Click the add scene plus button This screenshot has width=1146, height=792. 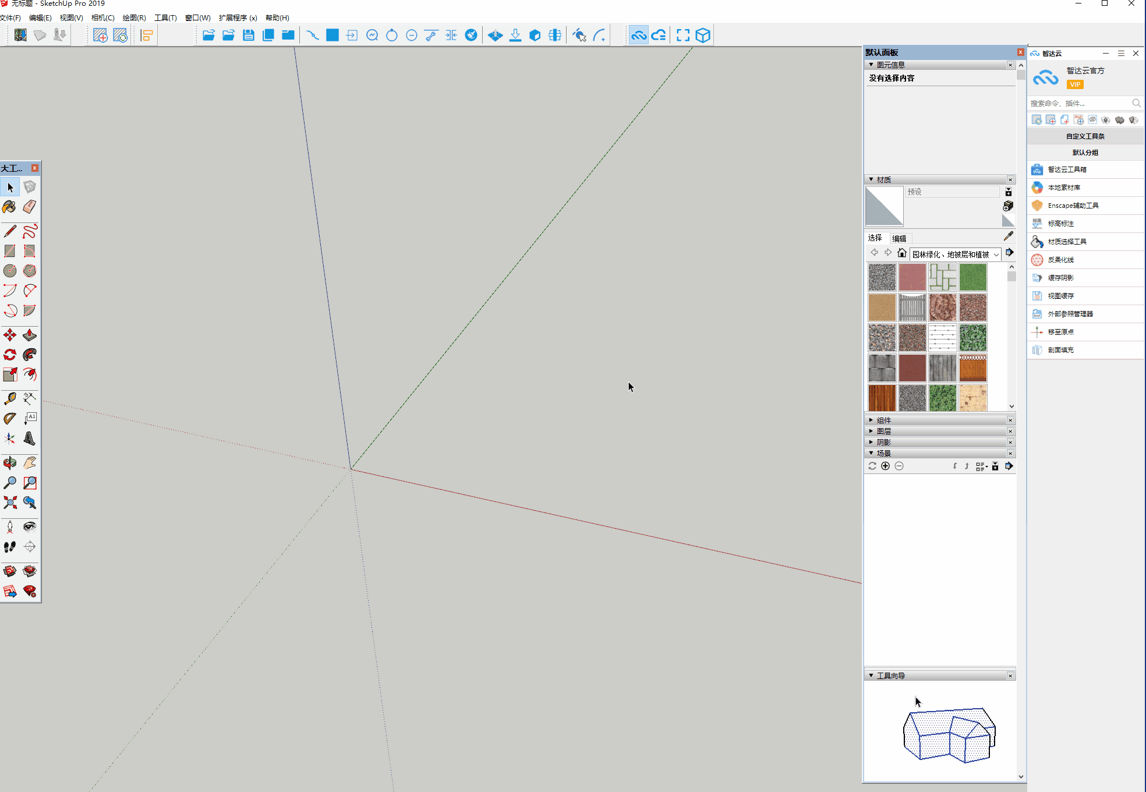pos(885,466)
